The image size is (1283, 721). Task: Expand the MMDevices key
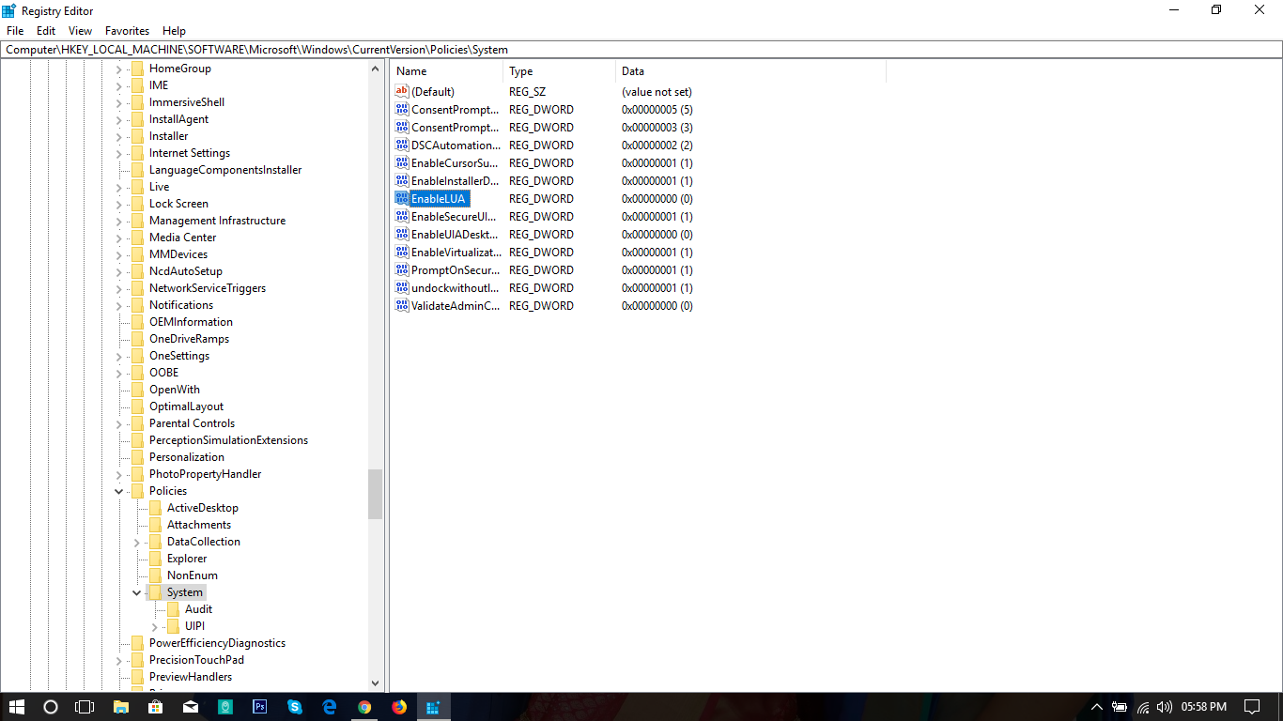(119, 254)
